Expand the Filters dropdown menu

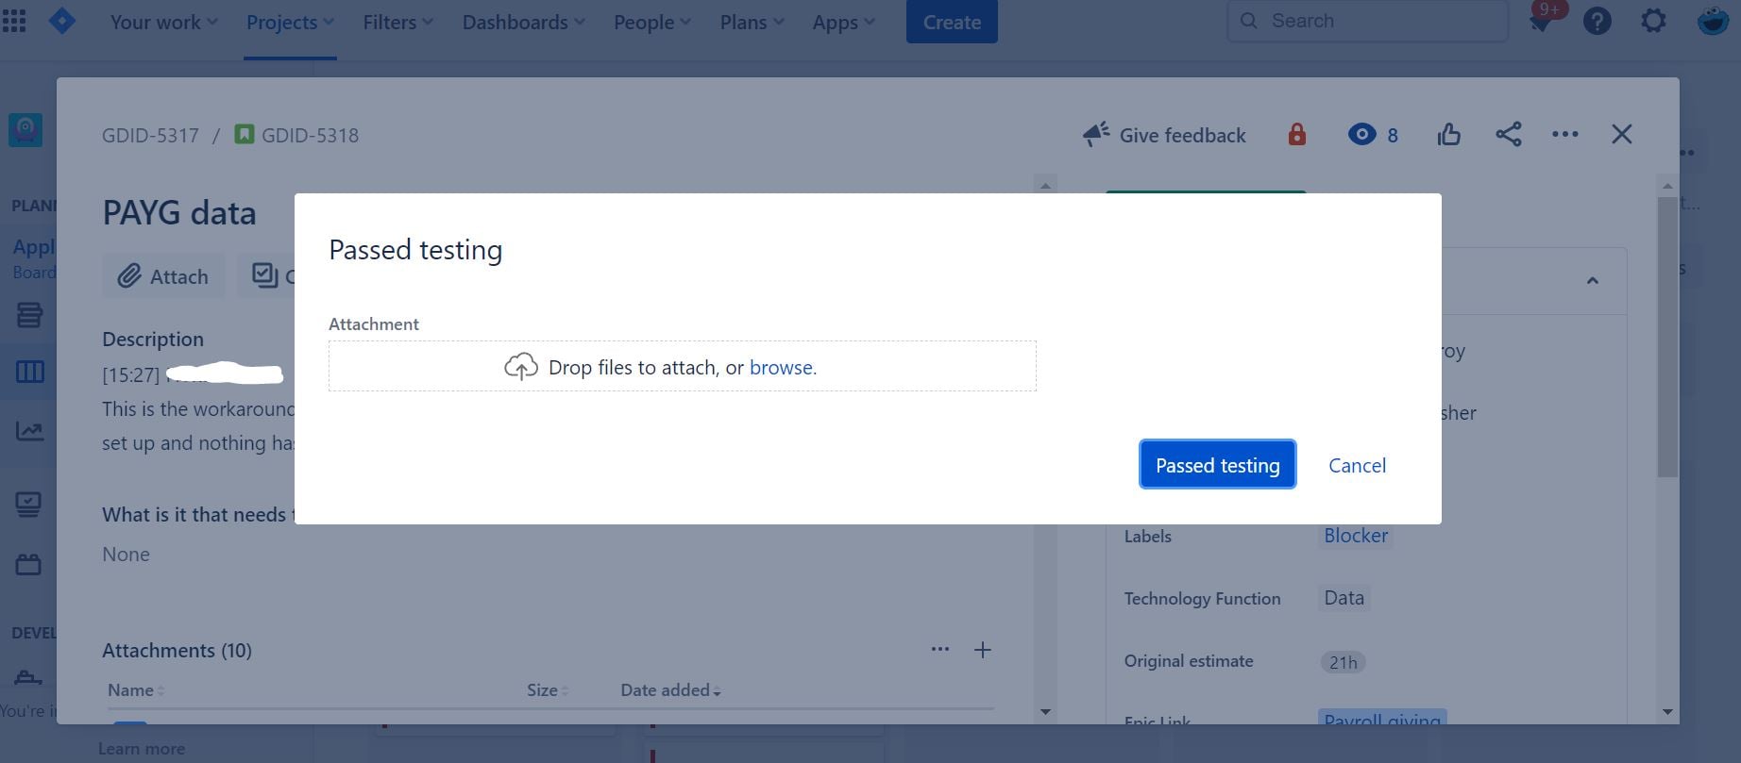(x=397, y=22)
